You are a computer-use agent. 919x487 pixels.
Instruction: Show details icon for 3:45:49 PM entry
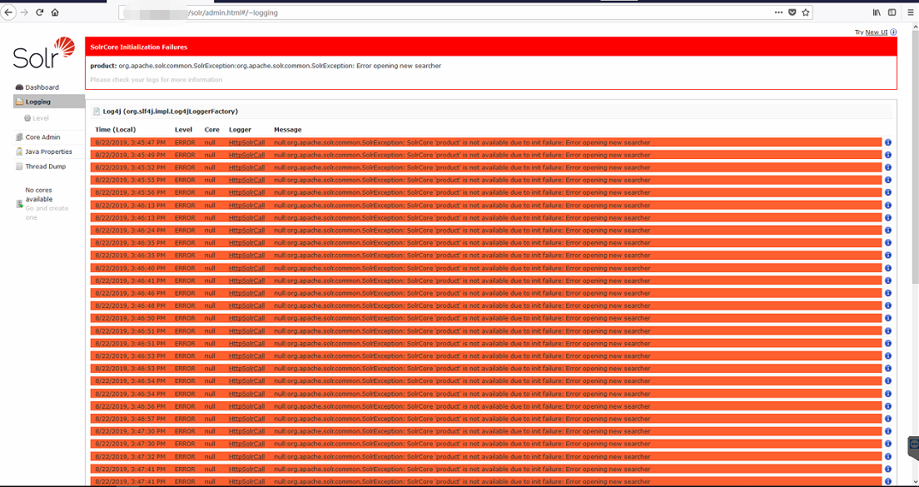coord(888,155)
